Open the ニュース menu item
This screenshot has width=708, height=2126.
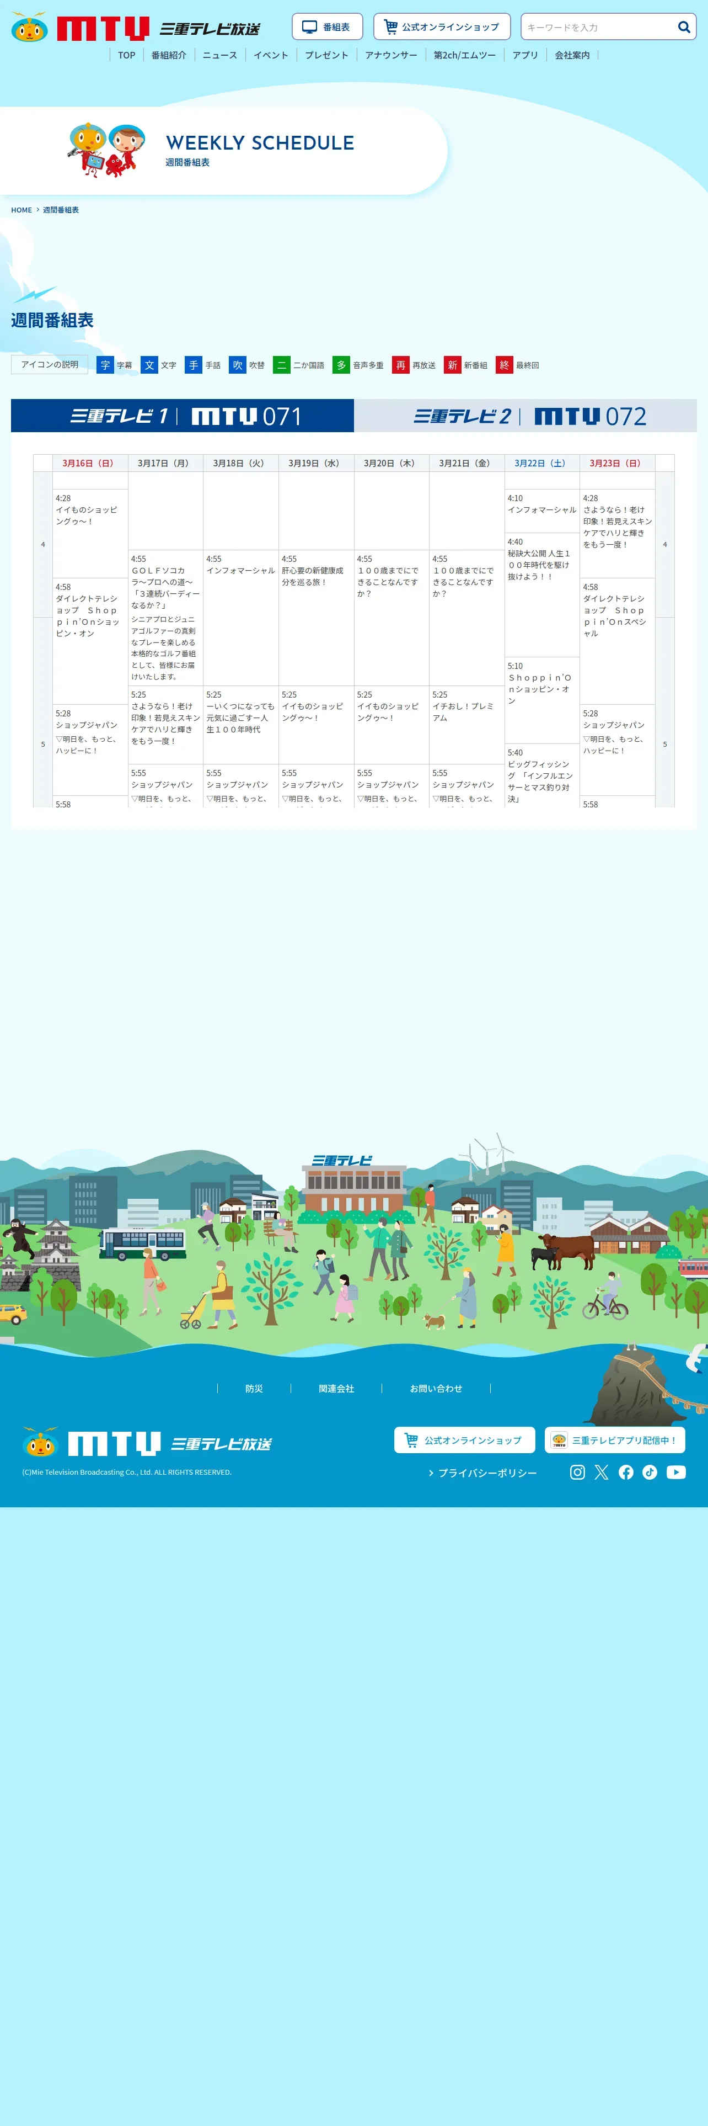tap(220, 55)
